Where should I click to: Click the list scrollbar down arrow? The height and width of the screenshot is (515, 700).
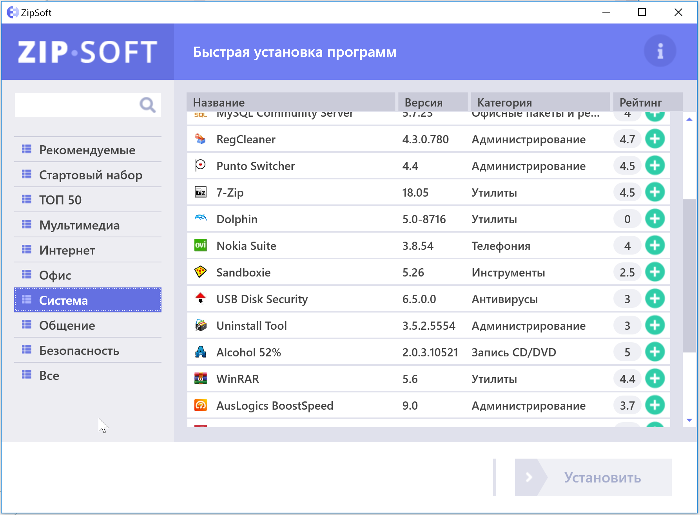pos(689,420)
